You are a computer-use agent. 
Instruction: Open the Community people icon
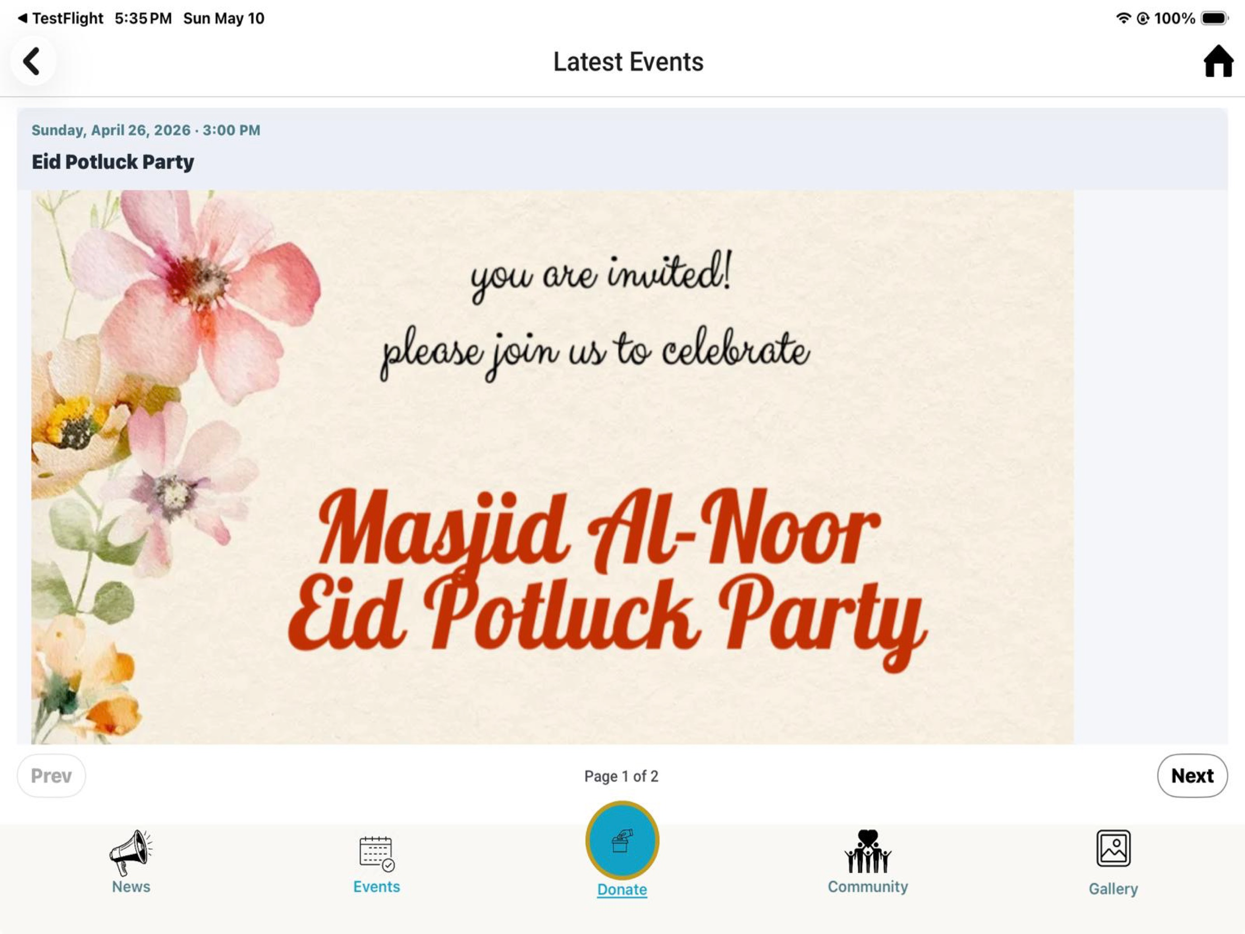point(868,851)
